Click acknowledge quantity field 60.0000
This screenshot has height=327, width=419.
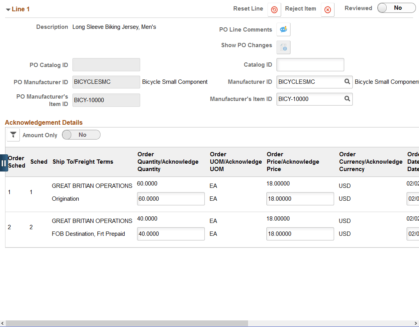[x=171, y=199]
